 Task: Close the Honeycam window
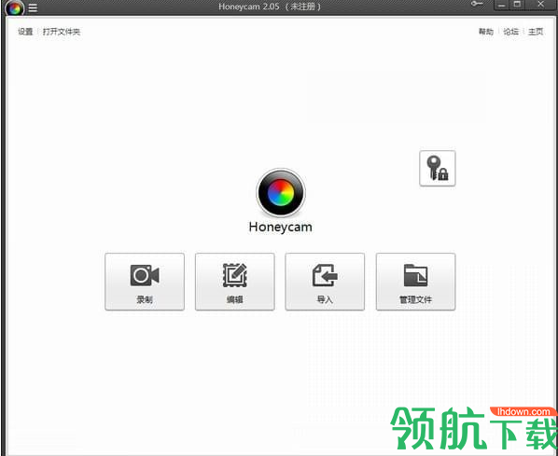point(540,5)
